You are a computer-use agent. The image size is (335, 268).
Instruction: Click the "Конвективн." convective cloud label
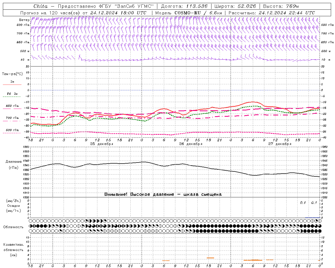coord(14,245)
